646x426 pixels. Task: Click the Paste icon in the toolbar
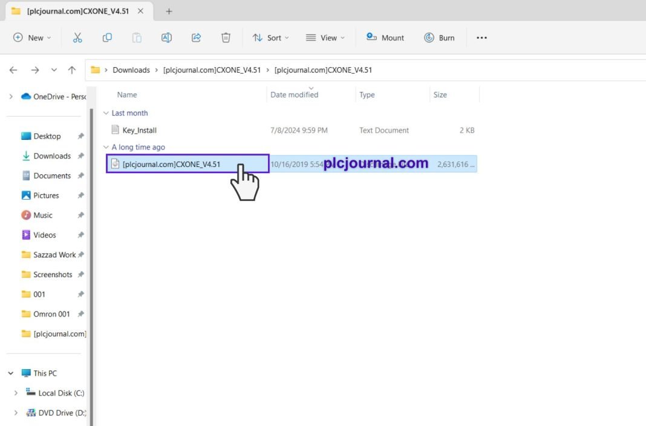pyautogui.click(x=137, y=38)
